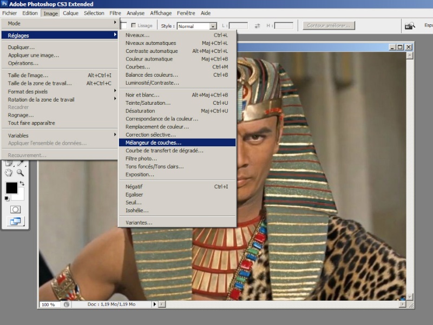Click the H height input field
Image resolution: width=433 pixels, height=325 pixels.
point(284,26)
